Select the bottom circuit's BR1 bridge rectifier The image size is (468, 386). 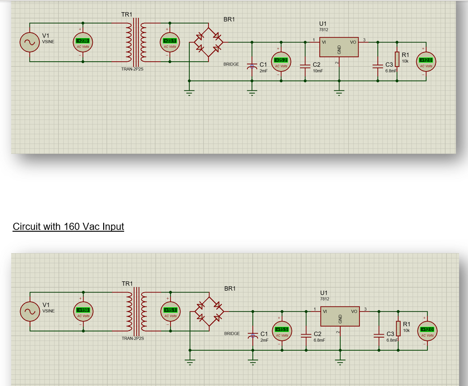click(209, 312)
